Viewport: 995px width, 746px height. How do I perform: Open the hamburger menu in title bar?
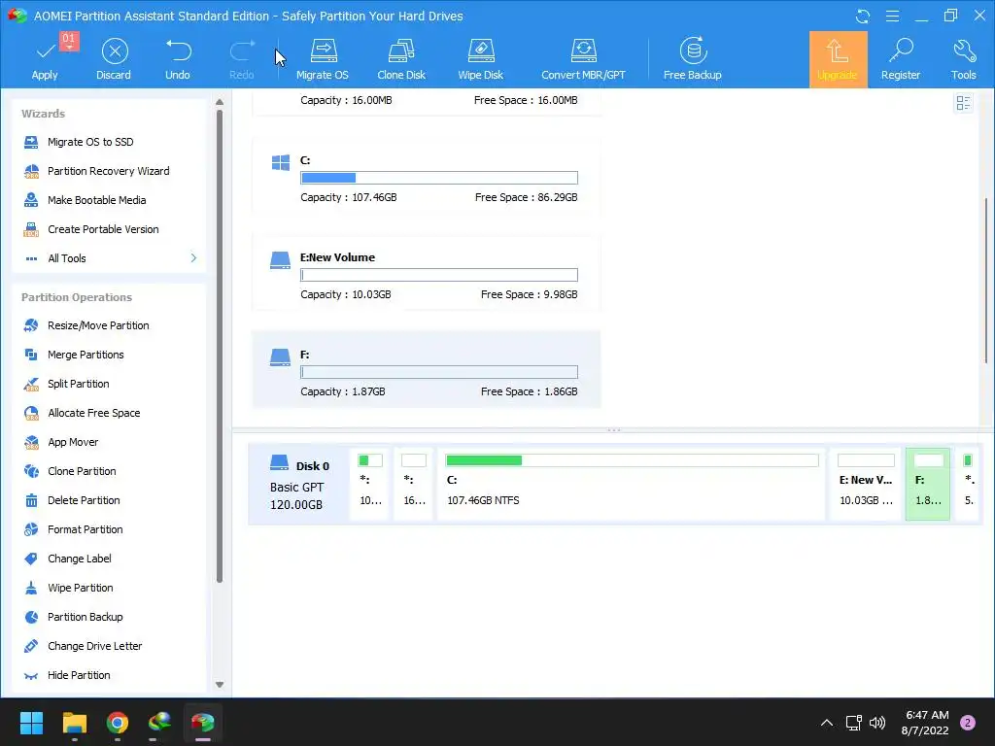click(892, 16)
